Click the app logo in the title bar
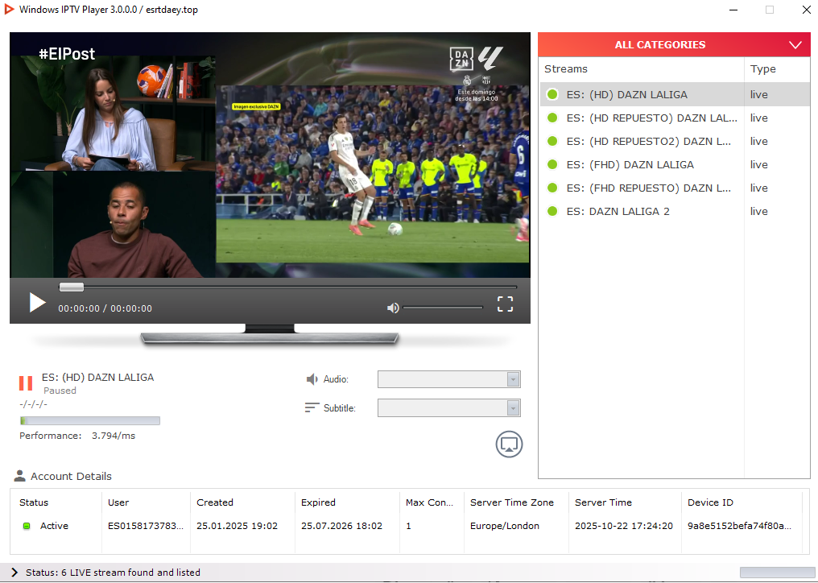 [10, 10]
